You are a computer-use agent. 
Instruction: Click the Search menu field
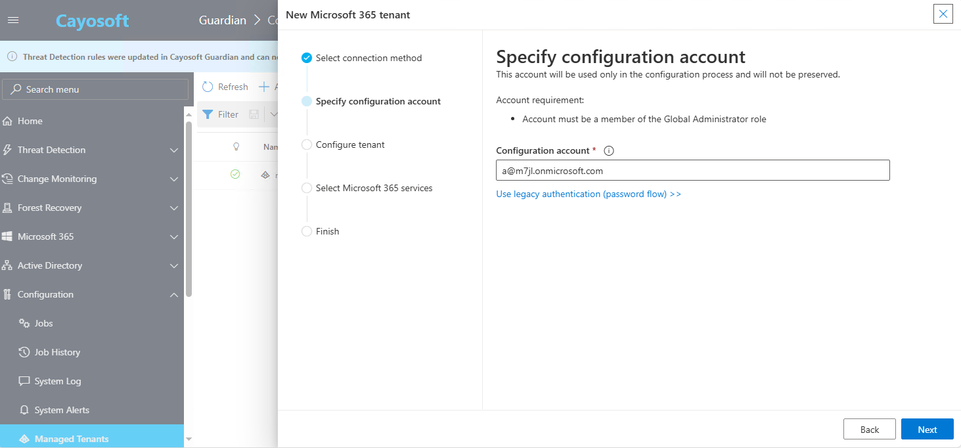(96, 89)
